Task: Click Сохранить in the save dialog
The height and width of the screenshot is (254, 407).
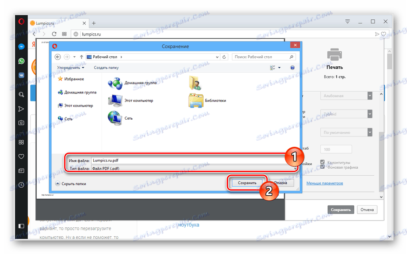Action: click(x=247, y=183)
